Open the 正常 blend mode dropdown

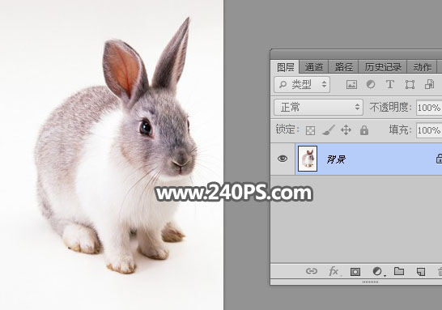(318, 107)
